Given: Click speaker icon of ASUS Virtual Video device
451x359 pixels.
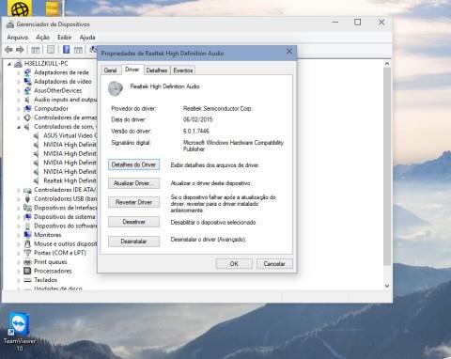Looking at the screenshot, I should pyautogui.click(x=37, y=135).
